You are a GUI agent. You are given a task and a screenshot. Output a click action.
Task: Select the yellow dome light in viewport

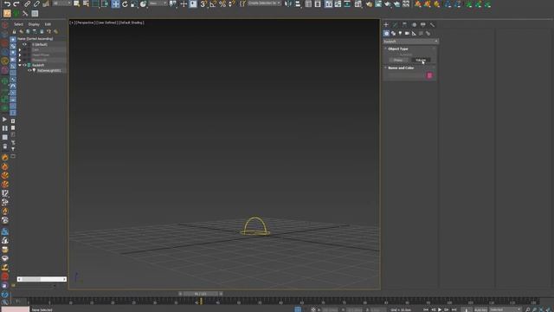click(255, 225)
